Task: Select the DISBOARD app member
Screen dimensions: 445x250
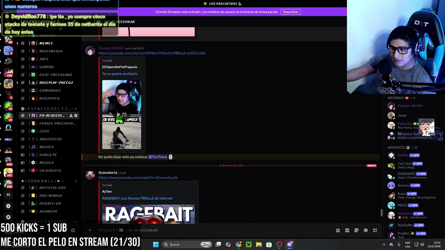Action: click(x=414, y=175)
